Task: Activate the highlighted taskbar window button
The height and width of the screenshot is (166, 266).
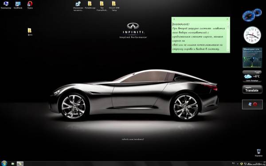Action: [20, 164]
